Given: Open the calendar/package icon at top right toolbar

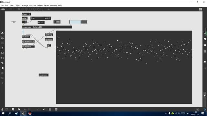Looking at the screenshot, I should coord(201,9).
